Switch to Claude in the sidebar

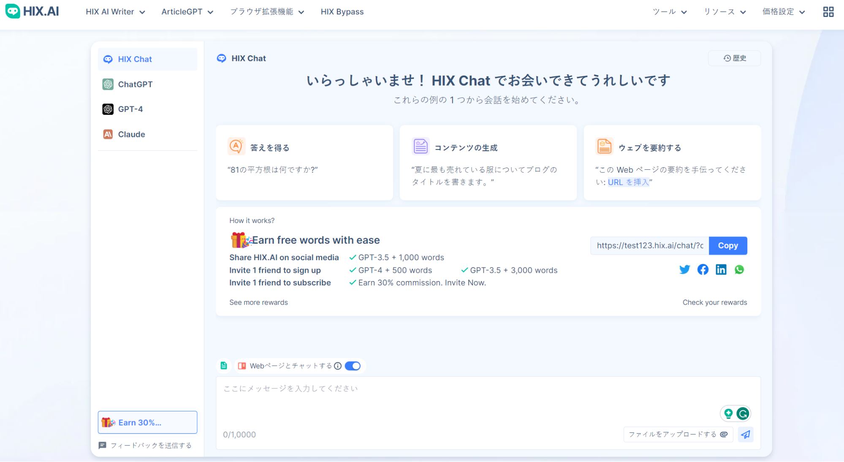(x=131, y=134)
